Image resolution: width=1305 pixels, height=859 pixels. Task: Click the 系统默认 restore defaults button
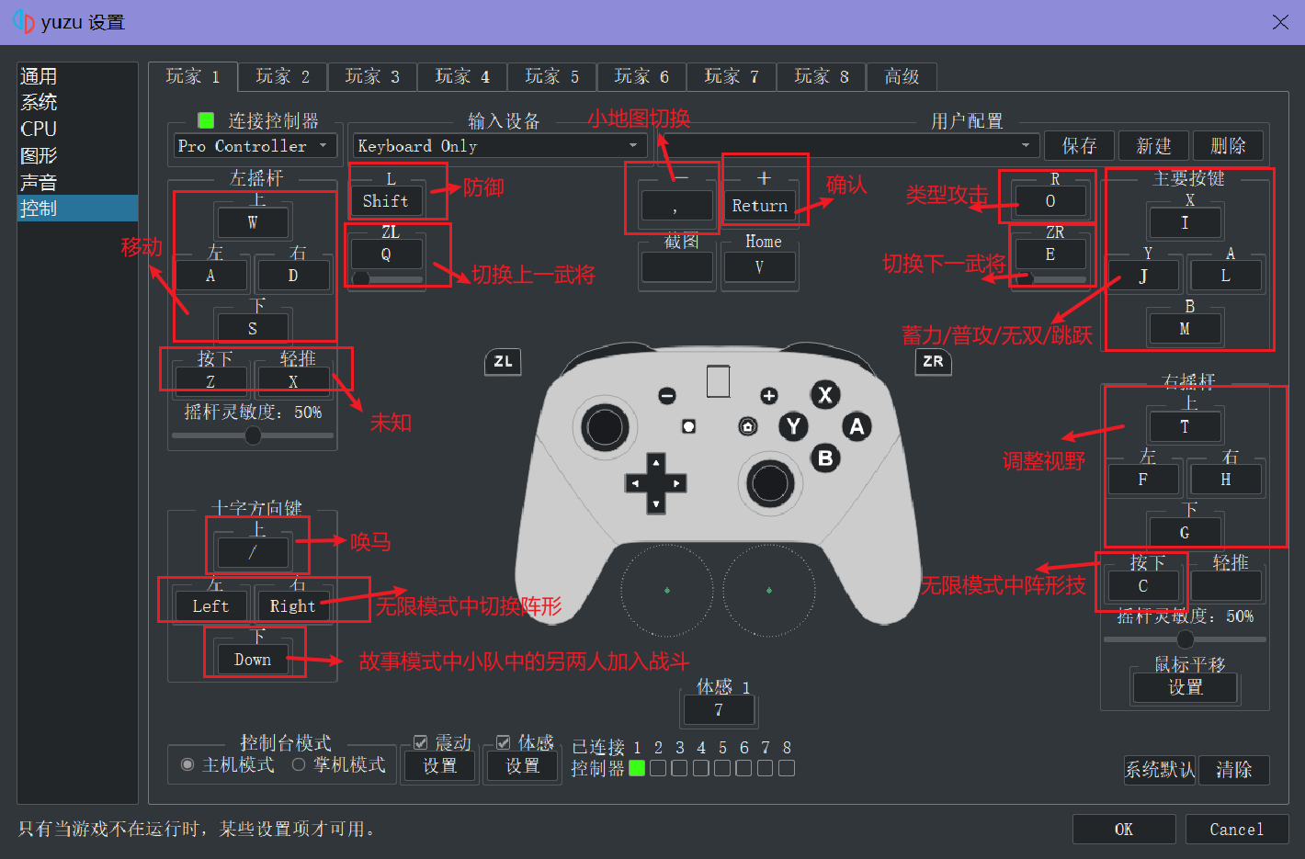1160,770
